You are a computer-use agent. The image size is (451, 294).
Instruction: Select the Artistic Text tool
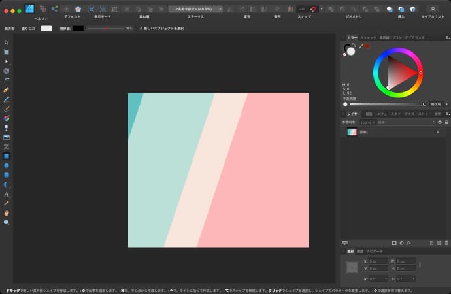(x=7, y=195)
